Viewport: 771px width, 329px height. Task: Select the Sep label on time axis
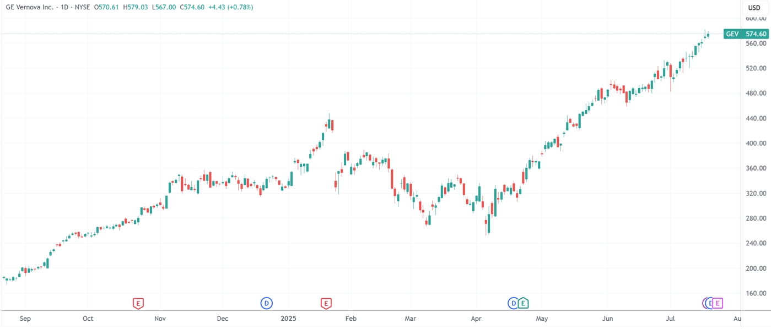click(x=24, y=319)
